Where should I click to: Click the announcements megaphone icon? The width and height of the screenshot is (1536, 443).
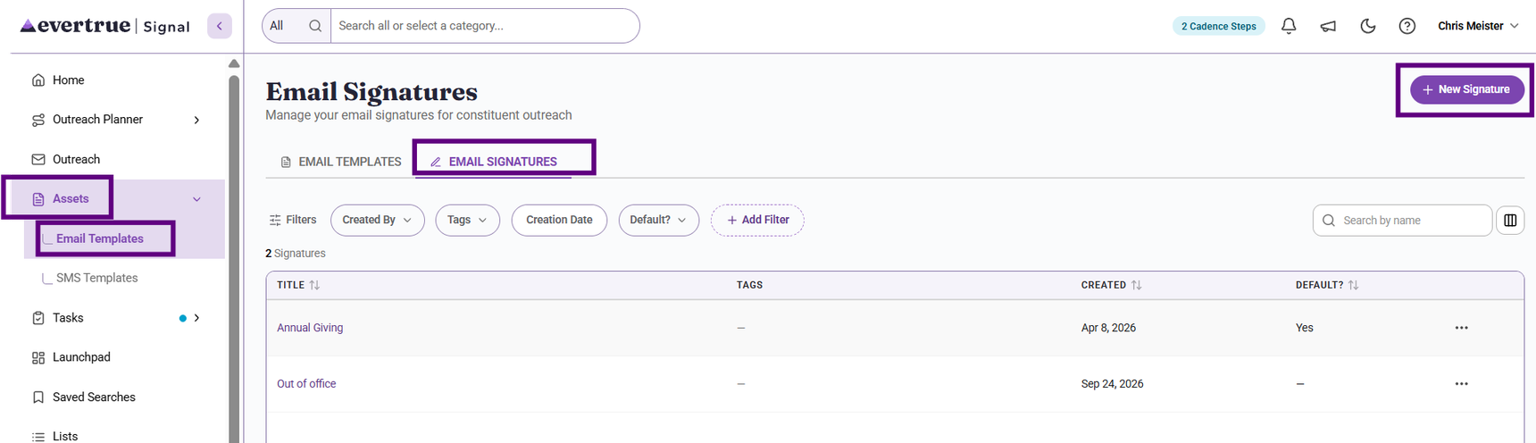pos(1328,26)
